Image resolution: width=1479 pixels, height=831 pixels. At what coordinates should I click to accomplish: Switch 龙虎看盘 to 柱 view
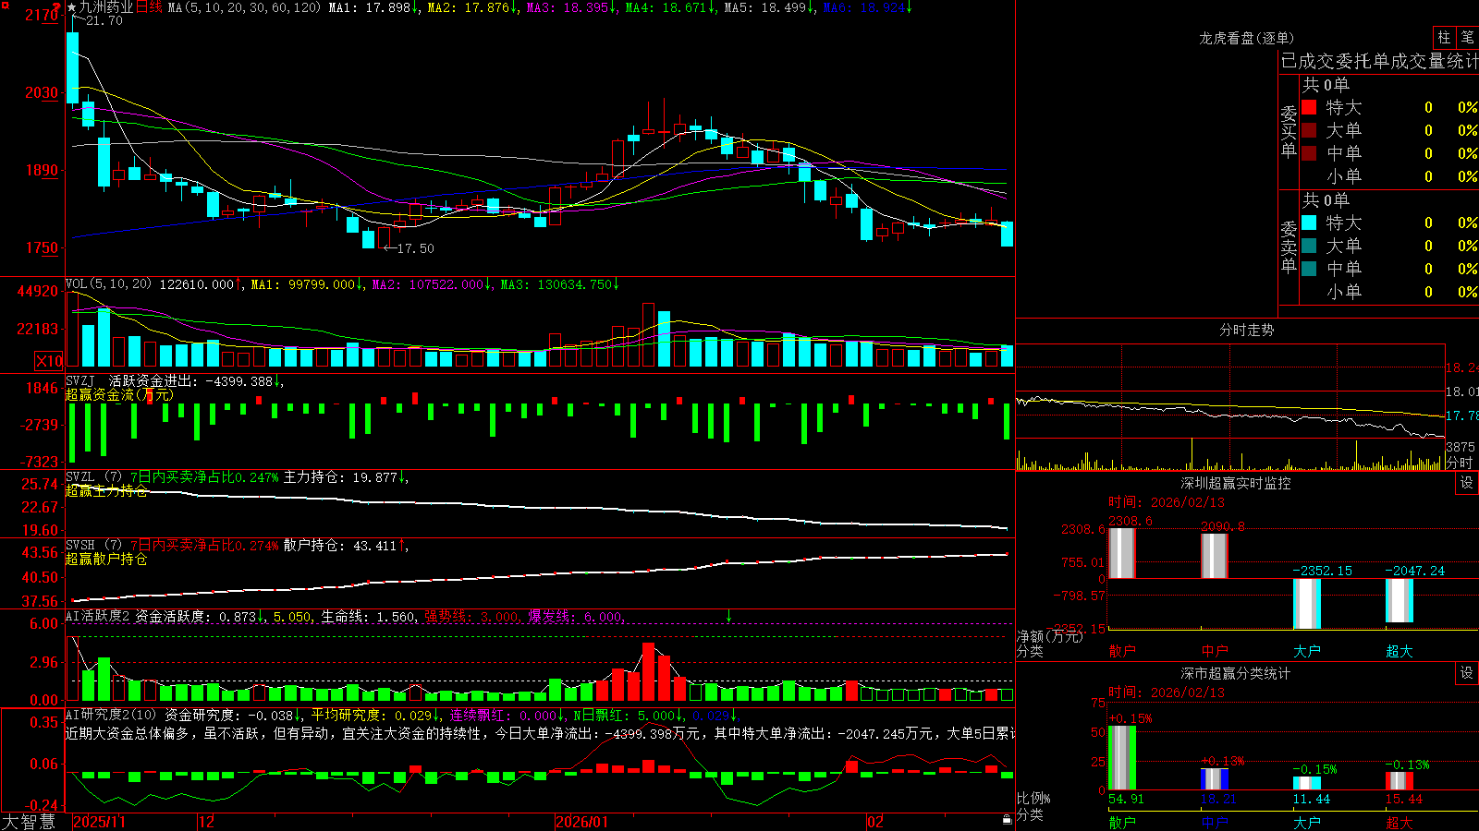pyautogui.click(x=1444, y=37)
